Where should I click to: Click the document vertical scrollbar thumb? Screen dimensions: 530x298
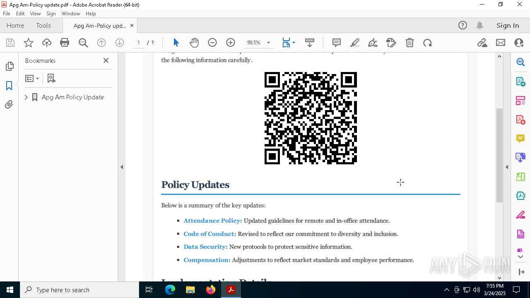coord(499,155)
